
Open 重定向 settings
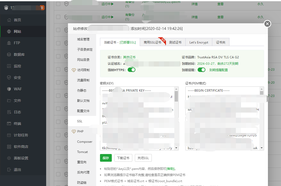(x=82, y=162)
